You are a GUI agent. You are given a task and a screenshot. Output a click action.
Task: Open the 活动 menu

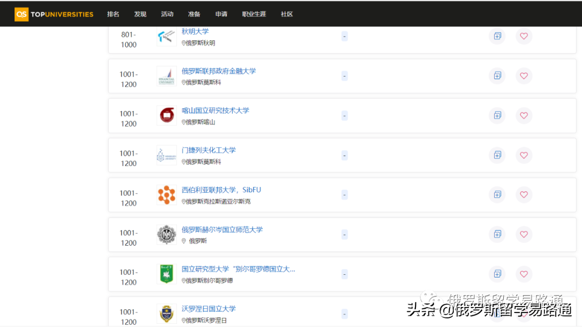pos(167,14)
